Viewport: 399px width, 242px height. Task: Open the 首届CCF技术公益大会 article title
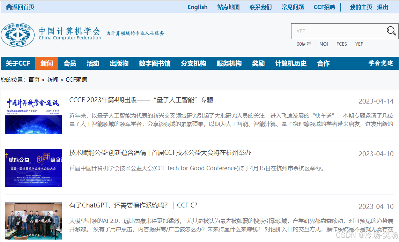click(160, 152)
